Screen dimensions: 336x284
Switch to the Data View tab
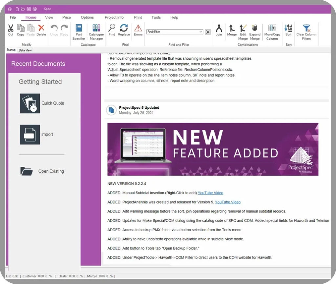[x=25, y=50]
